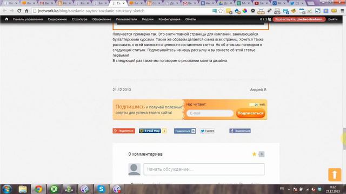Click the page vertical scrollbar thumb
The image size is (346, 194).
pyautogui.click(x=344, y=138)
